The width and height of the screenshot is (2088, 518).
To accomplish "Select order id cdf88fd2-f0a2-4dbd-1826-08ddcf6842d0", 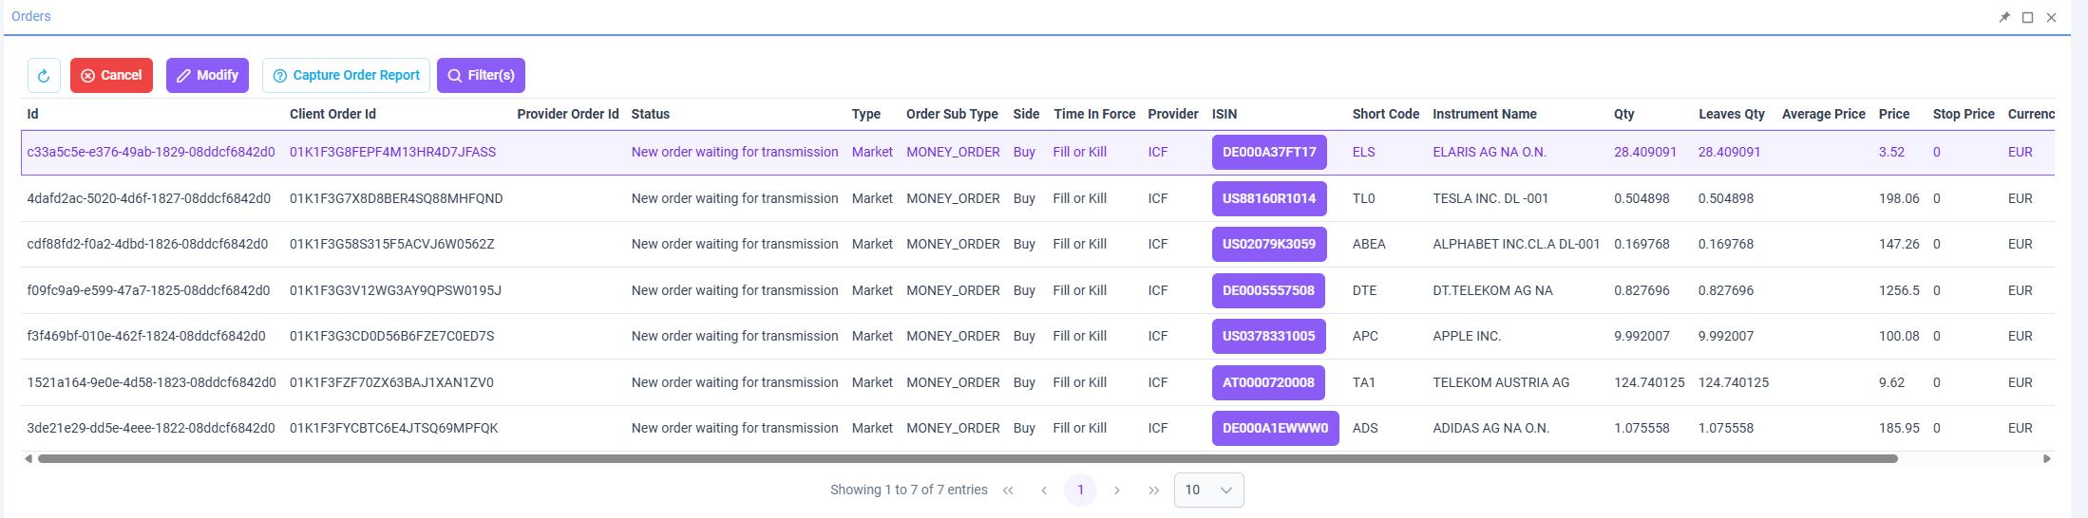I will (x=147, y=244).
